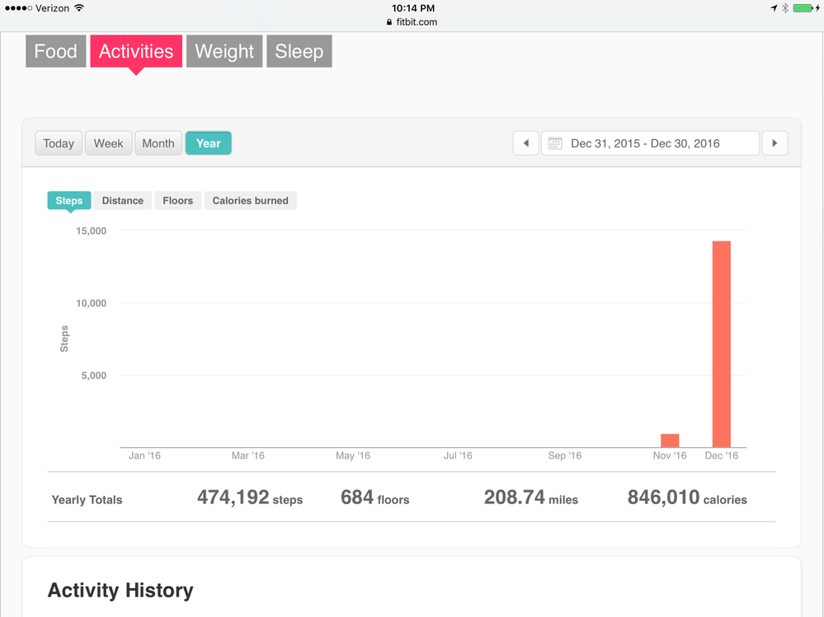Tap the Bluetooth icon in status bar
The width and height of the screenshot is (824, 617).
[x=785, y=8]
